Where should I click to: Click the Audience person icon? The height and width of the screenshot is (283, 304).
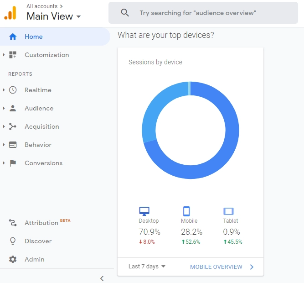tap(13, 108)
